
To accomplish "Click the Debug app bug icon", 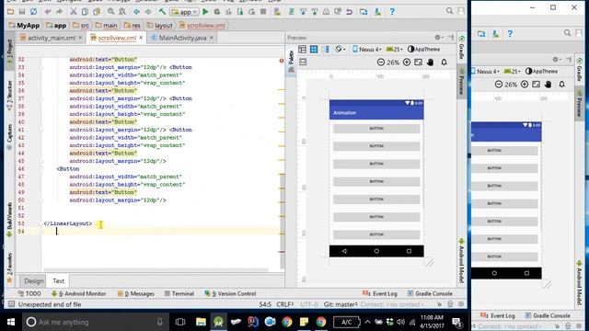I will [217, 12].
